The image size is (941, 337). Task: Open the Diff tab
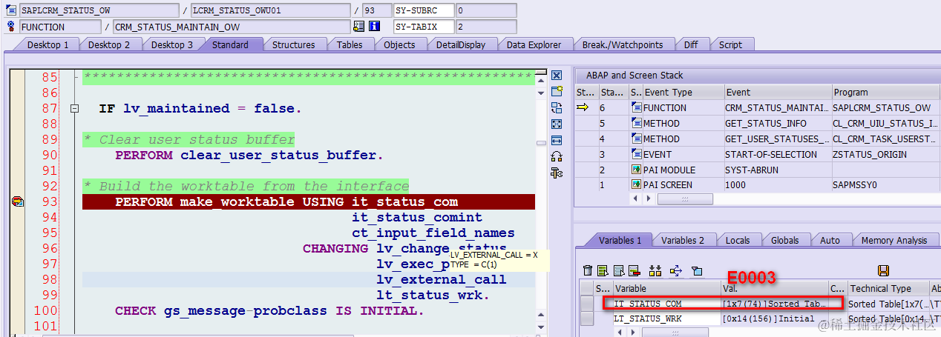tap(691, 44)
